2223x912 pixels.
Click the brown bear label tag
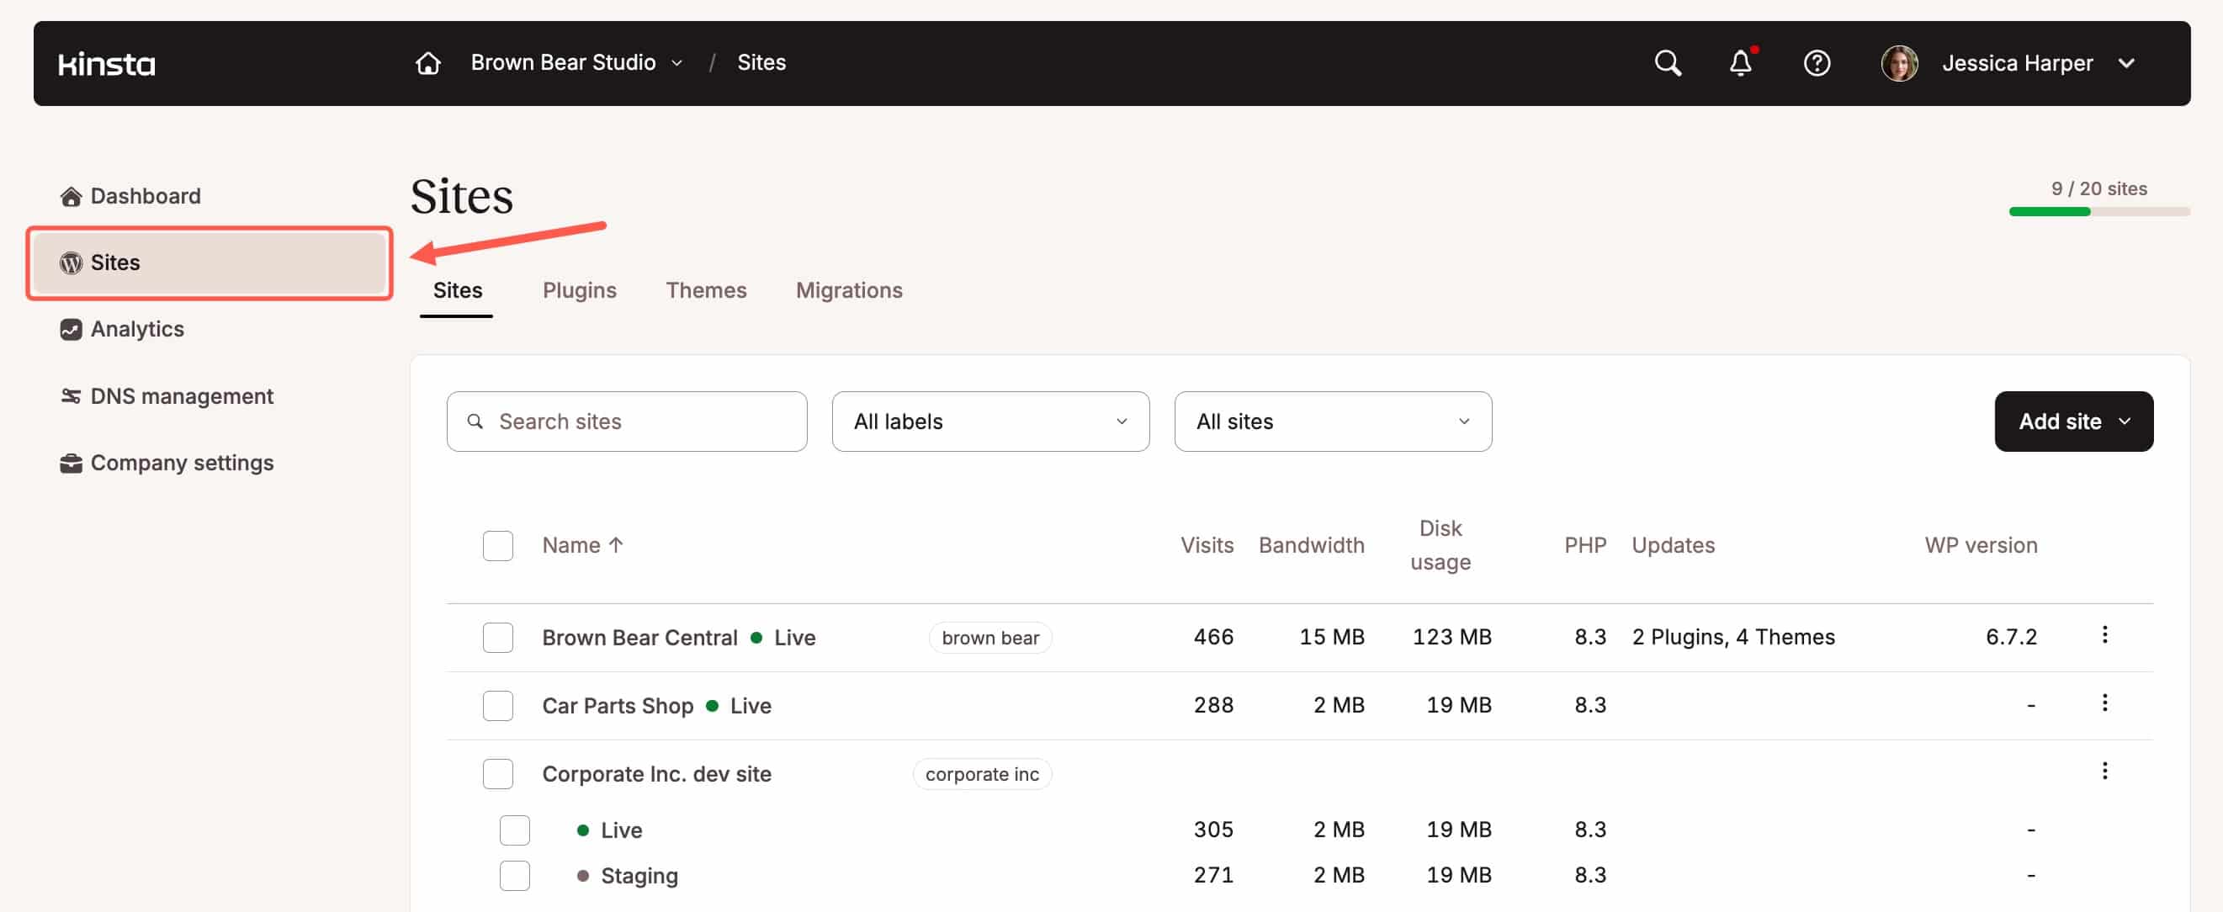click(989, 638)
